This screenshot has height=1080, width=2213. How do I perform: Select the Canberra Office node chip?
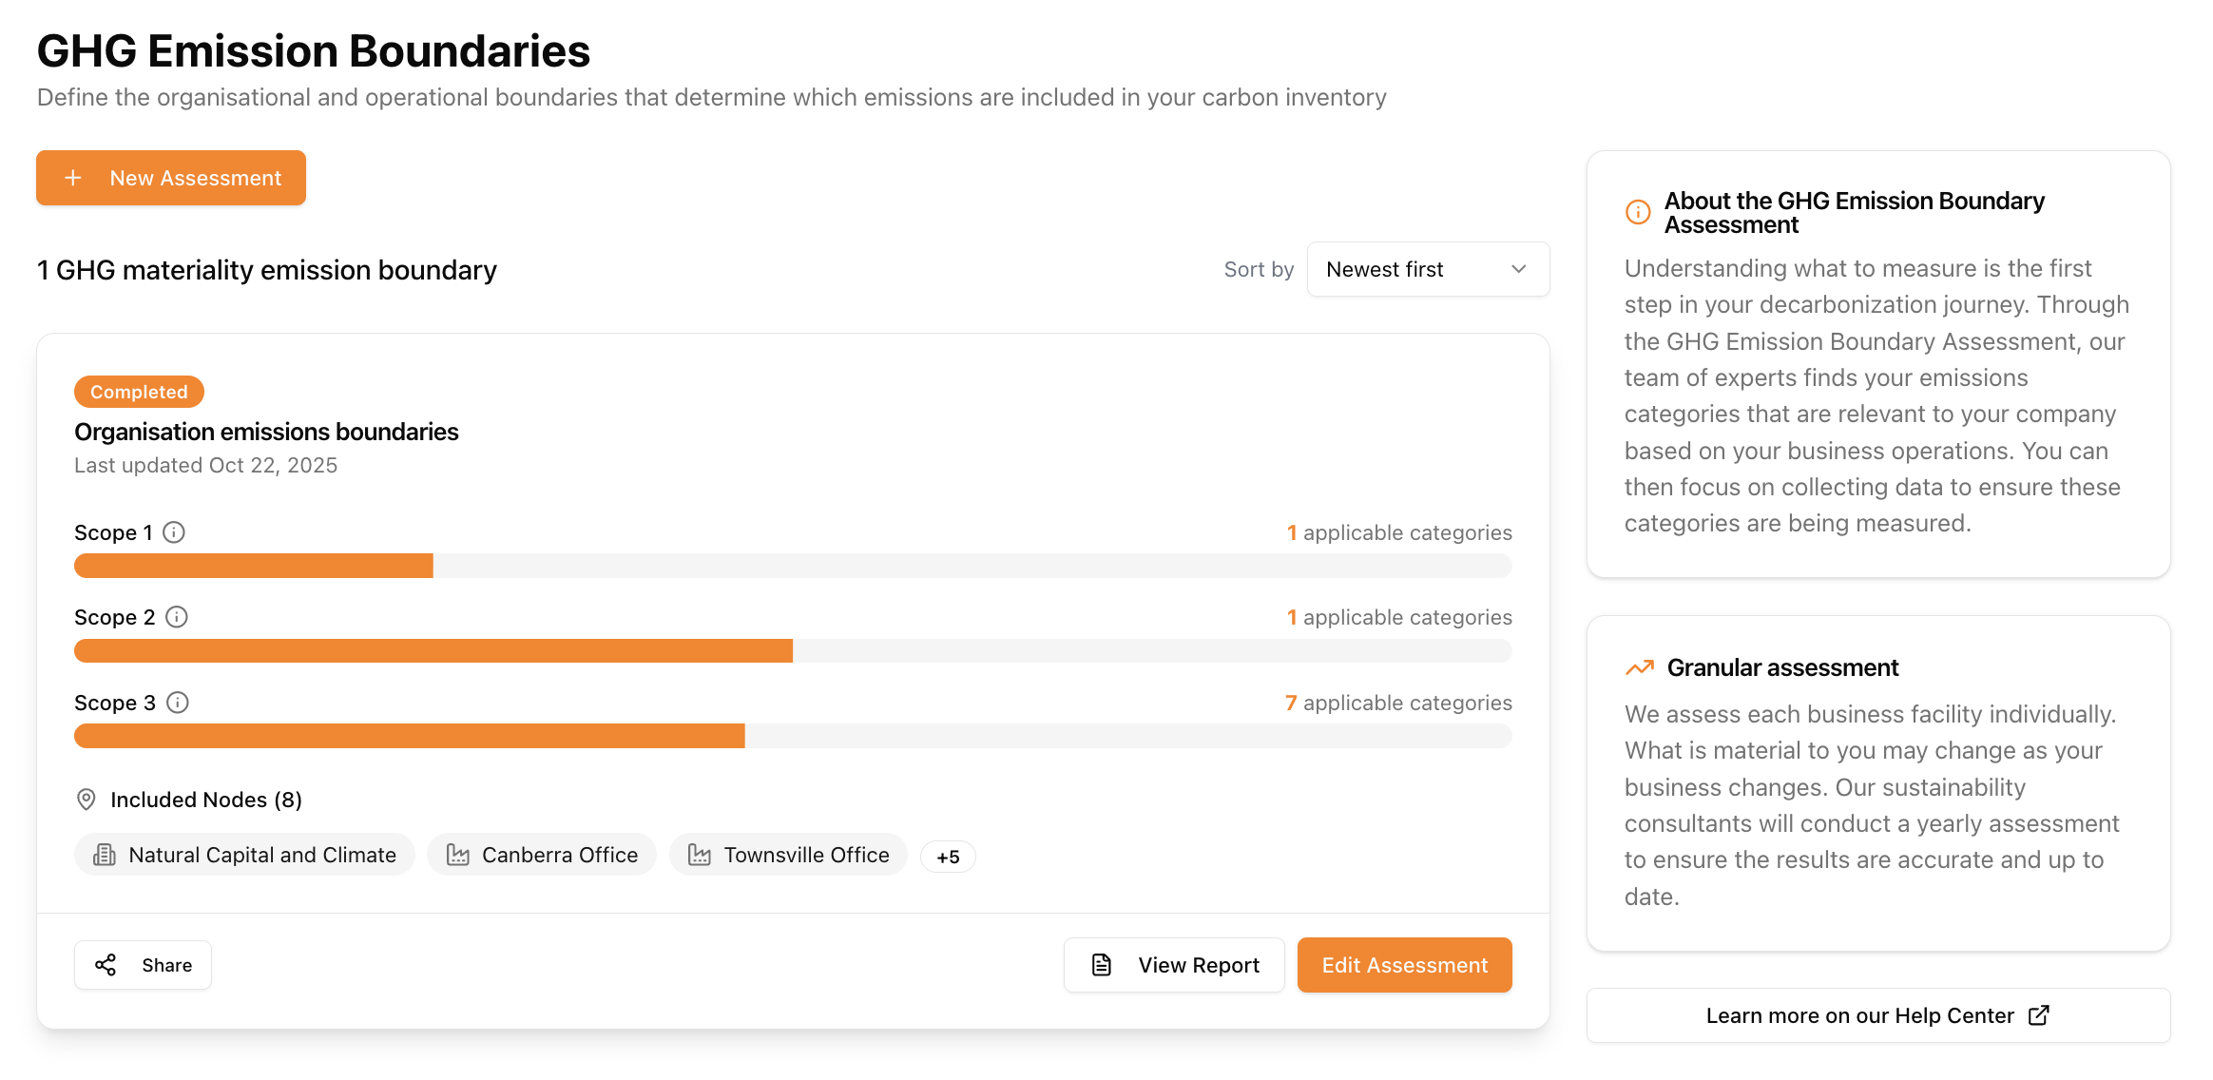(x=541, y=854)
